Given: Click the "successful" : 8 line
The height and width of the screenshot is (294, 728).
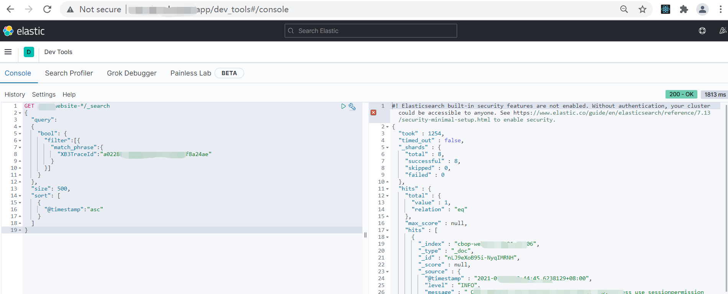Looking at the screenshot, I should point(433,161).
